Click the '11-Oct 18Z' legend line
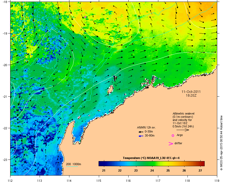Viewport: 225px width, 182px height. 180,123
